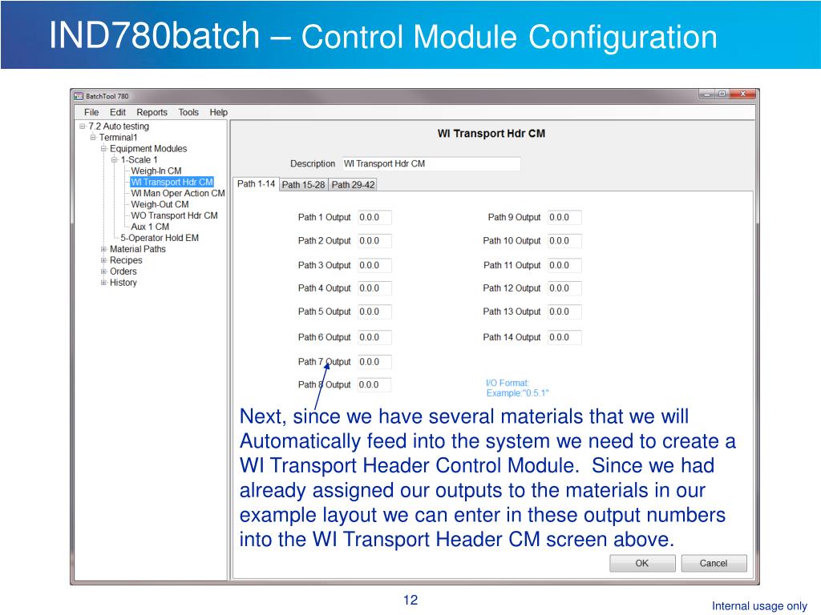Select the Recipes tree label
The width and height of the screenshot is (821, 615).
click(x=126, y=260)
